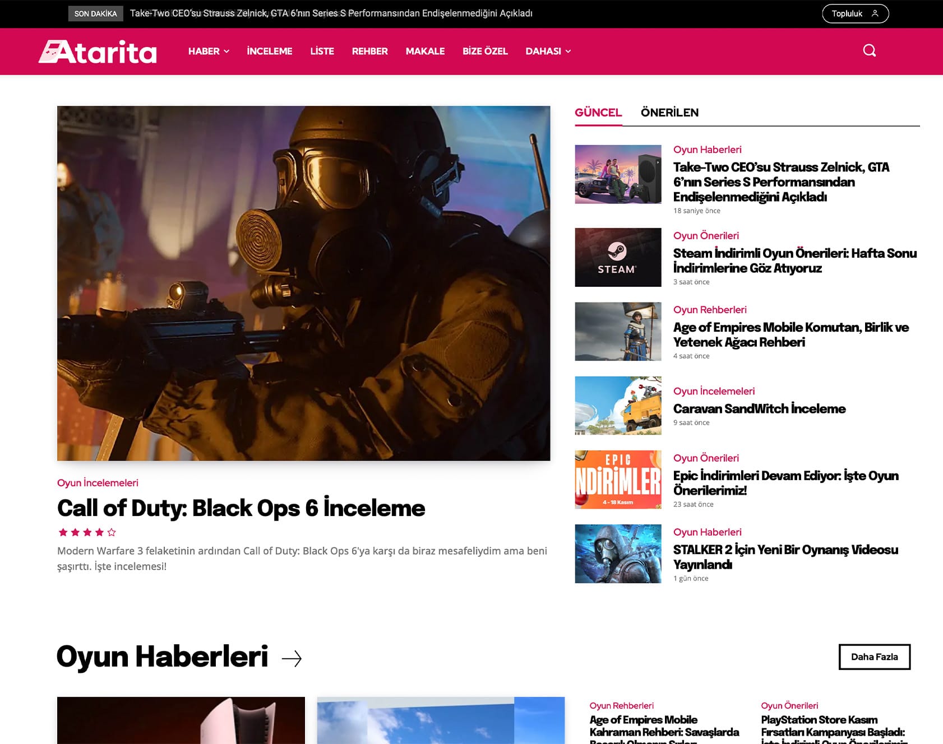Click the '3 saat önce' timestamp
Screen dimensions: 943x744
[691, 282]
